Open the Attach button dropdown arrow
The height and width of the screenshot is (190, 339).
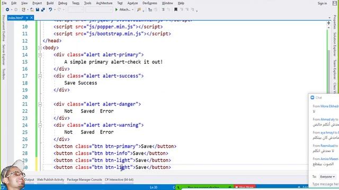(132, 9)
